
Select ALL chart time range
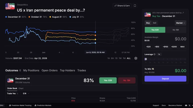[129, 58]
